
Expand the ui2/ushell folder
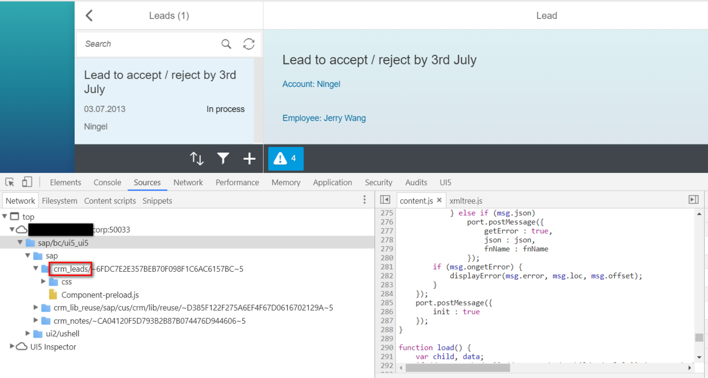pos(27,333)
